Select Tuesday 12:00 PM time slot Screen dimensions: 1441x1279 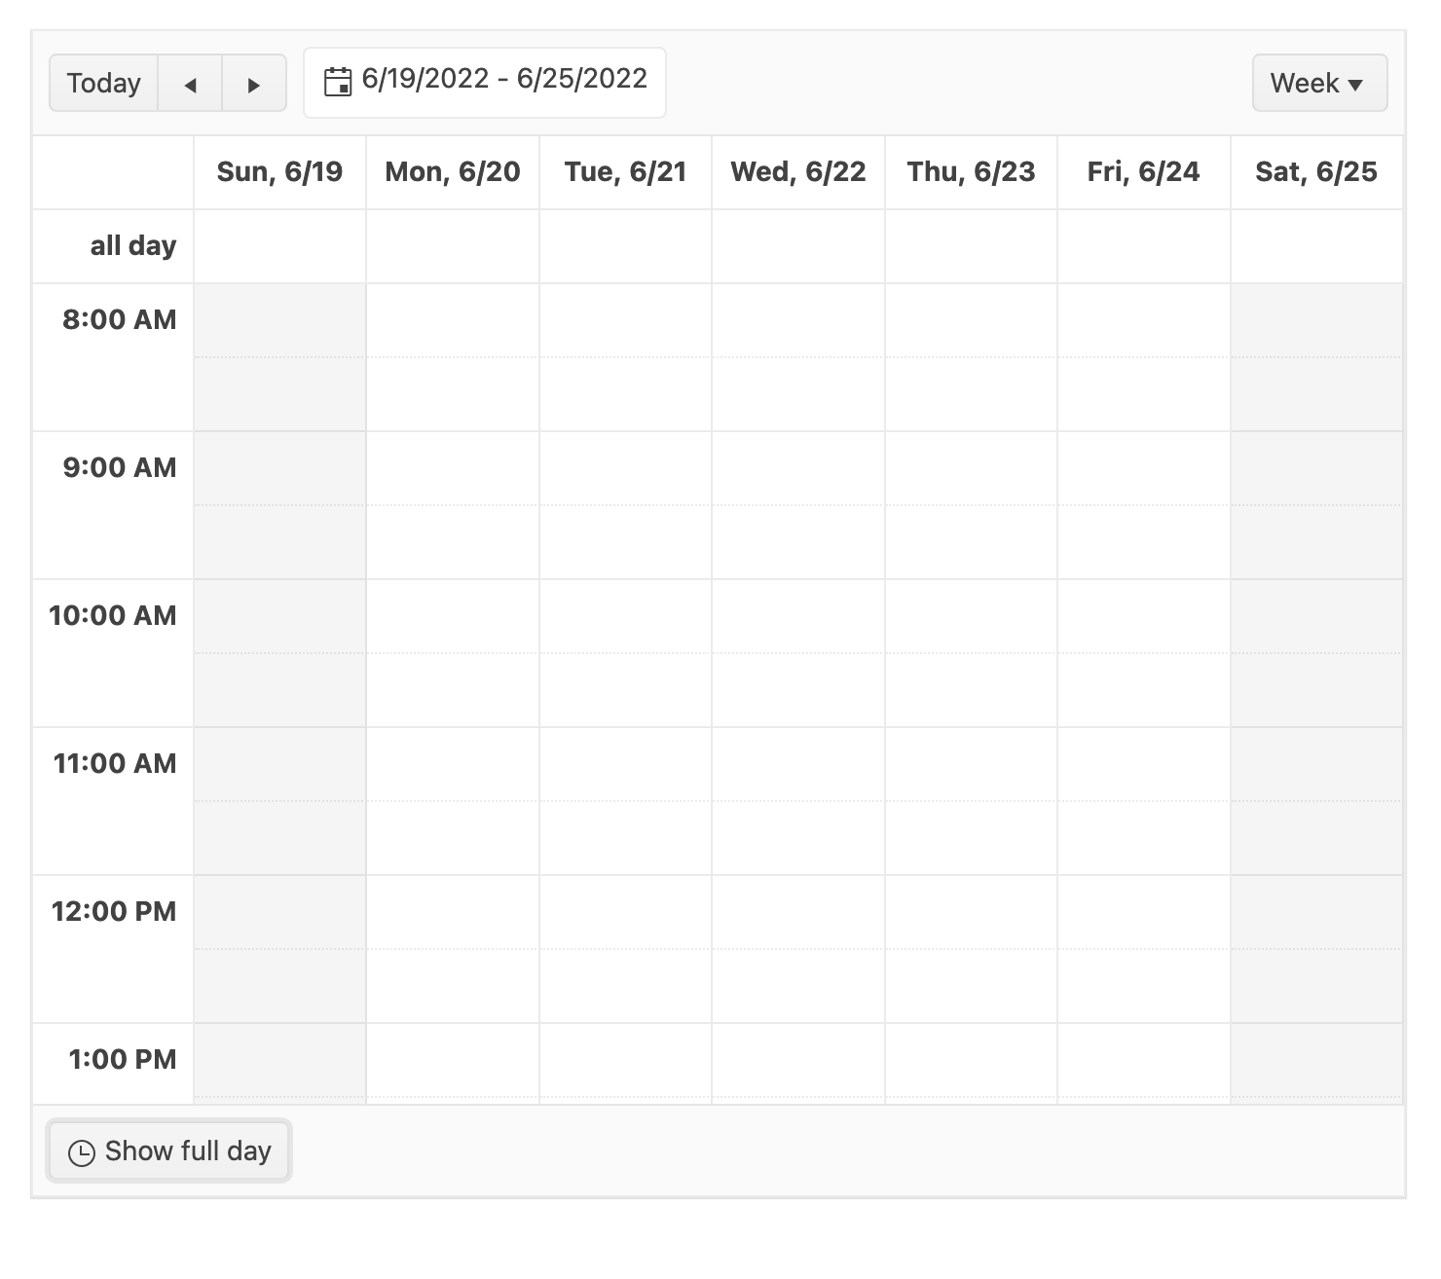point(625,912)
